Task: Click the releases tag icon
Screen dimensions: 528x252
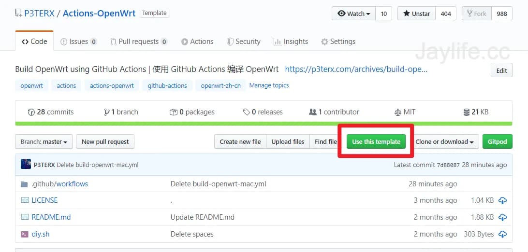Action: pyautogui.click(x=247, y=112)
